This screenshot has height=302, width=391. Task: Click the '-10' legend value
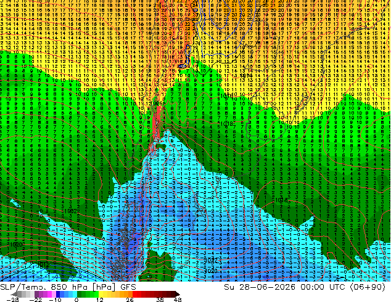click(x=55, y=300)
